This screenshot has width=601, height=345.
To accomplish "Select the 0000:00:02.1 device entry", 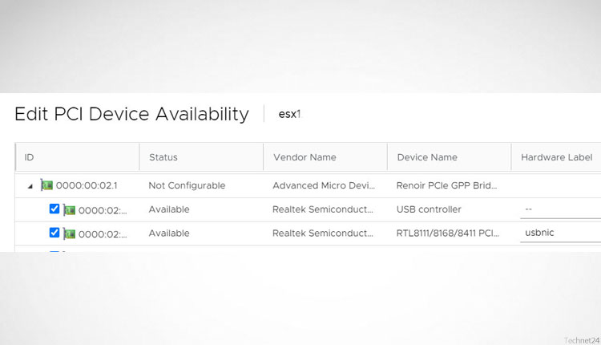I will pyautogui.click(x=87, y=185).
